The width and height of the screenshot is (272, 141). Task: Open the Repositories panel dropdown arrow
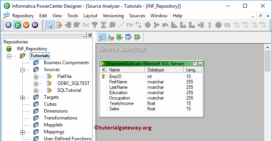click(x=85, y=35)
